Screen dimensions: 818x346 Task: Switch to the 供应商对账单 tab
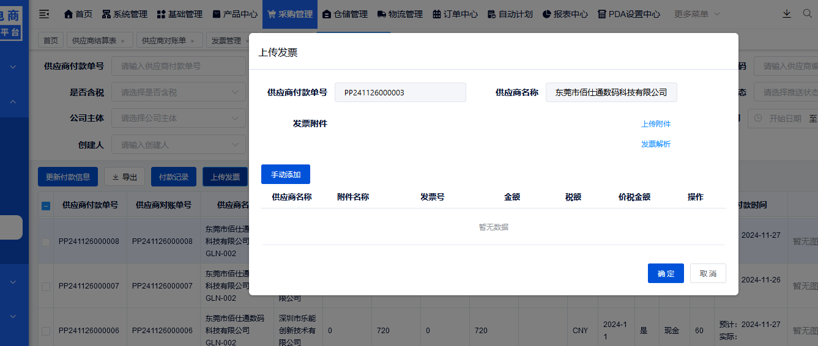tap(164, 40)
